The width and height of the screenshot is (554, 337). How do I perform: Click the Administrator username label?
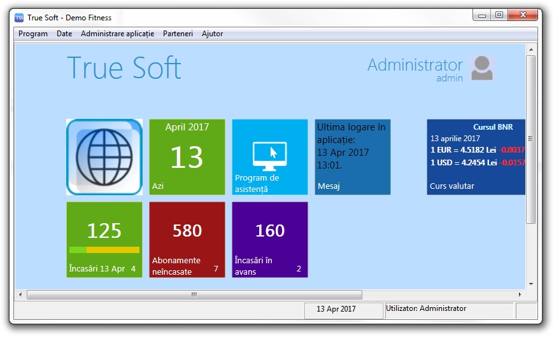coord(415,65)
